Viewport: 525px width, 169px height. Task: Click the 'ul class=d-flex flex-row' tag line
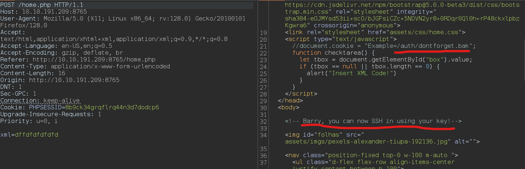[x=373, y=162]
